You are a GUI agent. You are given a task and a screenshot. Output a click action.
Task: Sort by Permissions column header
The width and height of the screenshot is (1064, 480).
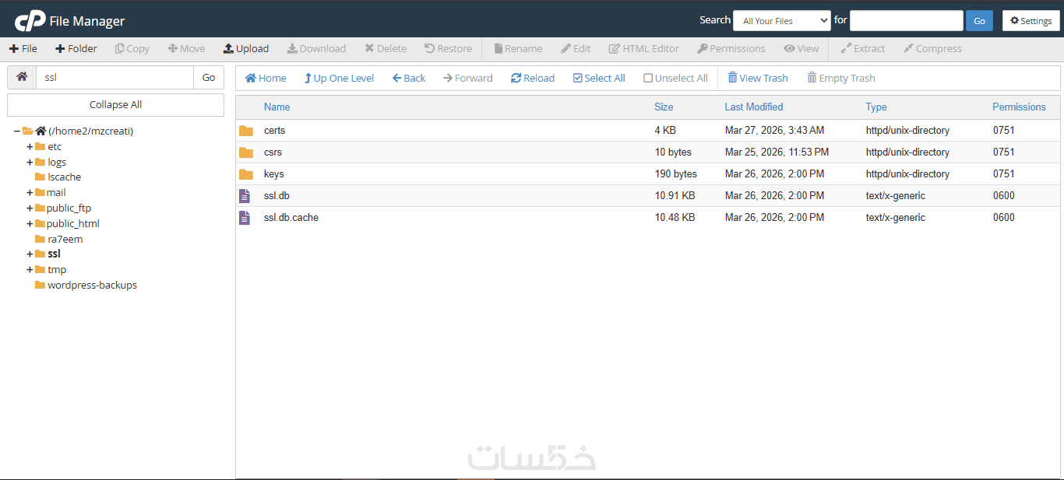pyautogui.click(x=1019, y=107)
